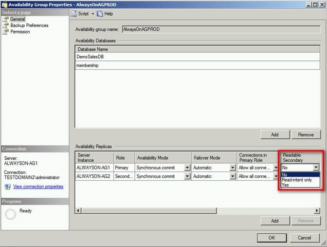This screenshot has width=327, height=247.
Task: Open the Backup Preferences page
Action: 29,25
